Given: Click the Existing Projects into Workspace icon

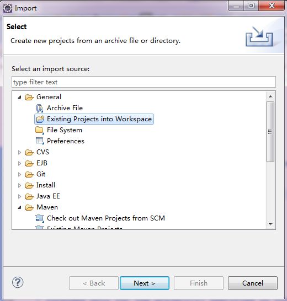Looking at the screenshot, I should pyautogui.click(x=40, y=119).
